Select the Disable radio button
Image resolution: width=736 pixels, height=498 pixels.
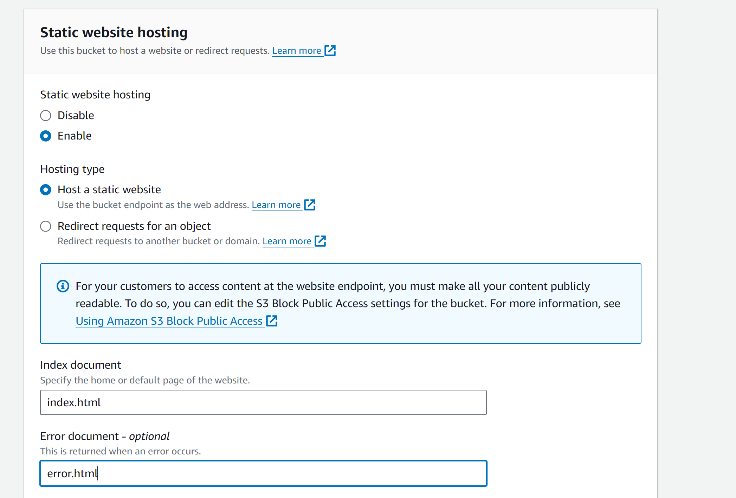46,116
